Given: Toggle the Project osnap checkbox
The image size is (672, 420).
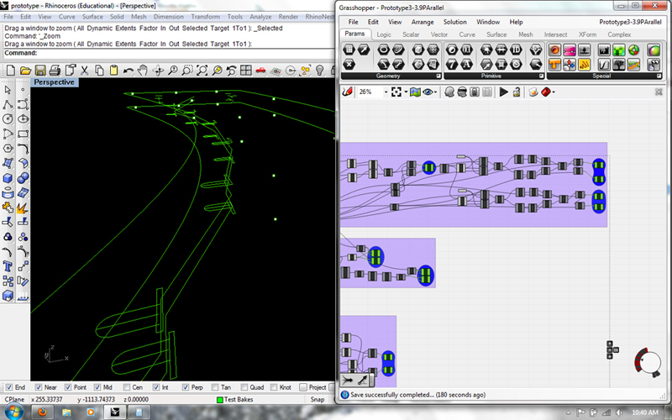Looking at the screenshot, I should [303, 387].
